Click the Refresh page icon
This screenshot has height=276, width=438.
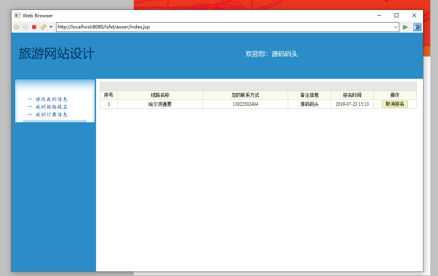coord(43,27)
